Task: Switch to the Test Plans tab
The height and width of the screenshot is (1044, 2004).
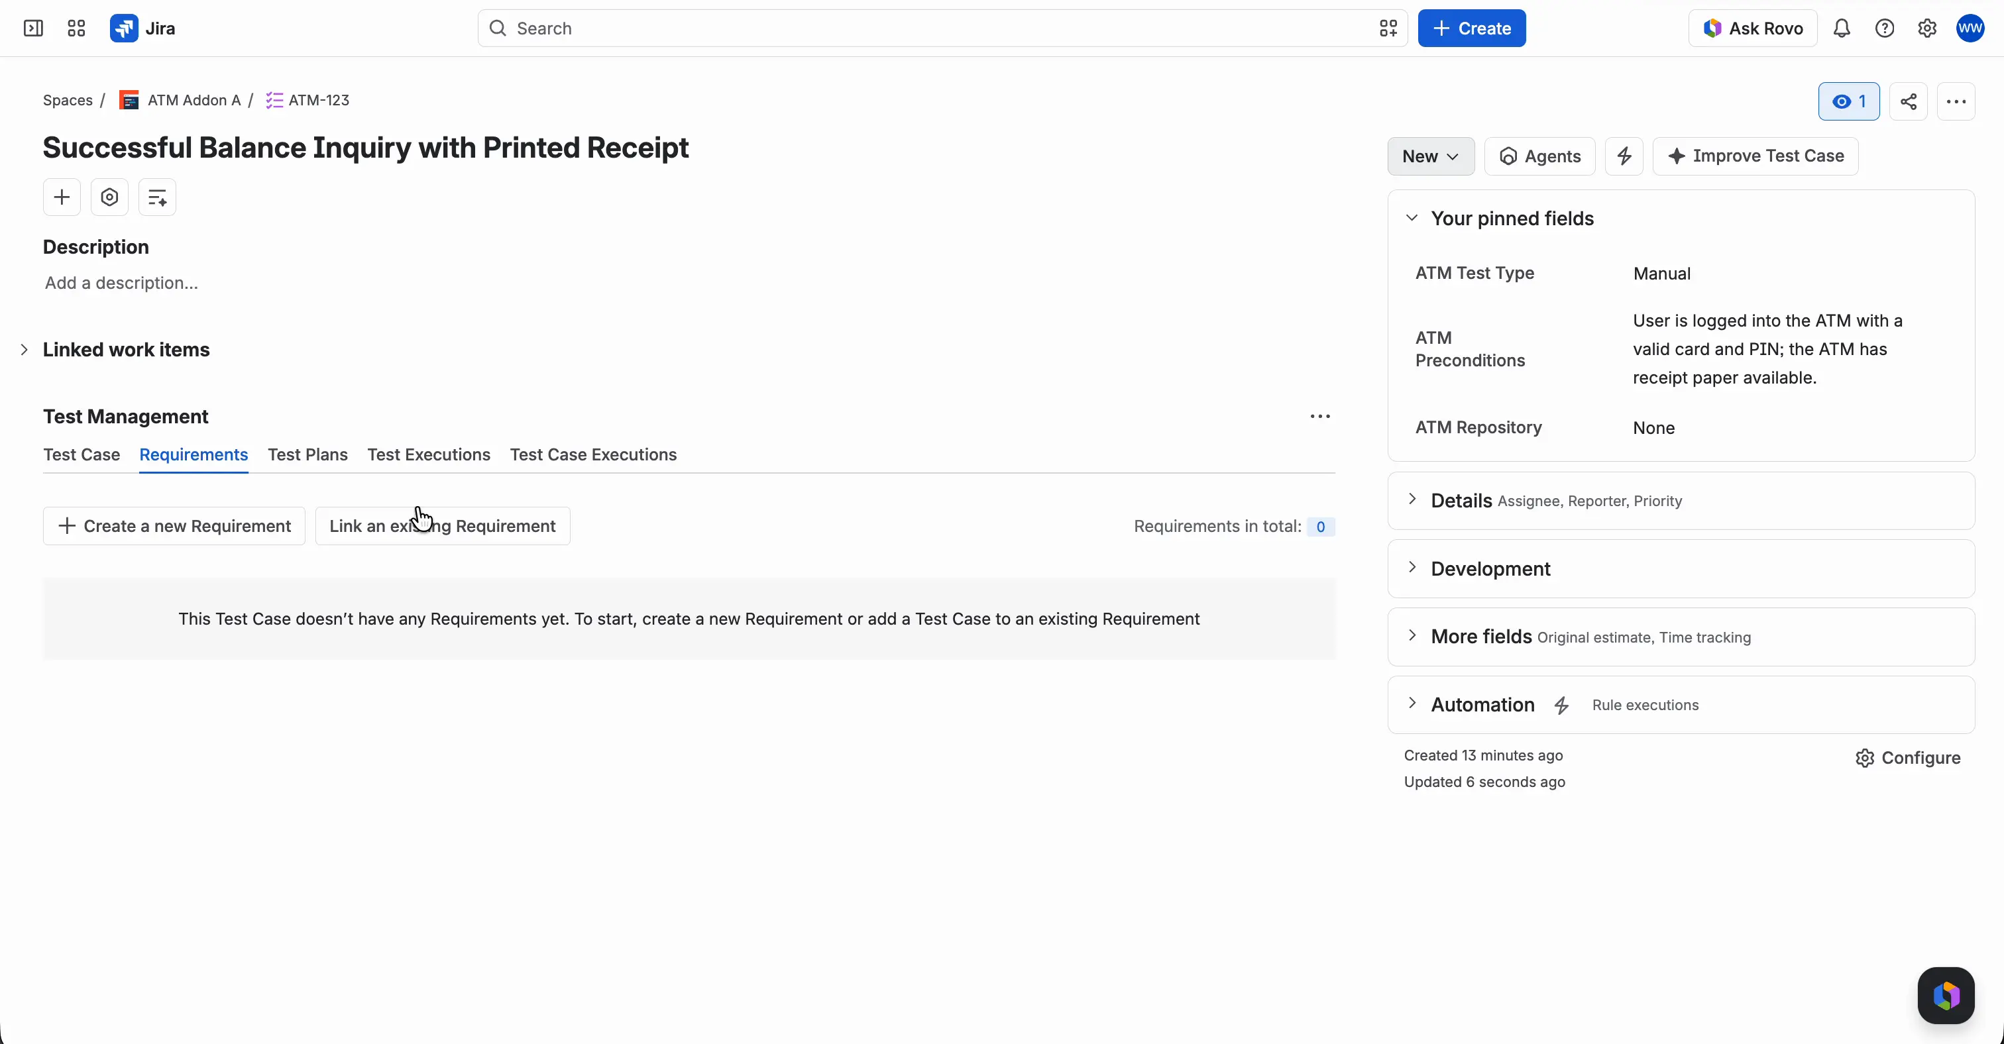Action: (x=308, y=454)
